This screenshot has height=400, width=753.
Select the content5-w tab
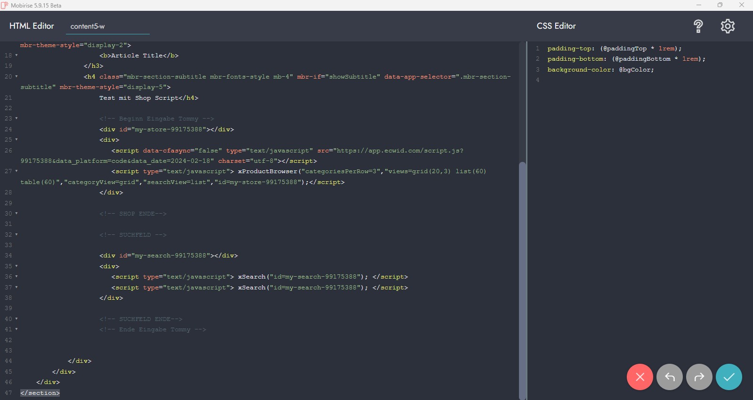[x=88, y=26]
